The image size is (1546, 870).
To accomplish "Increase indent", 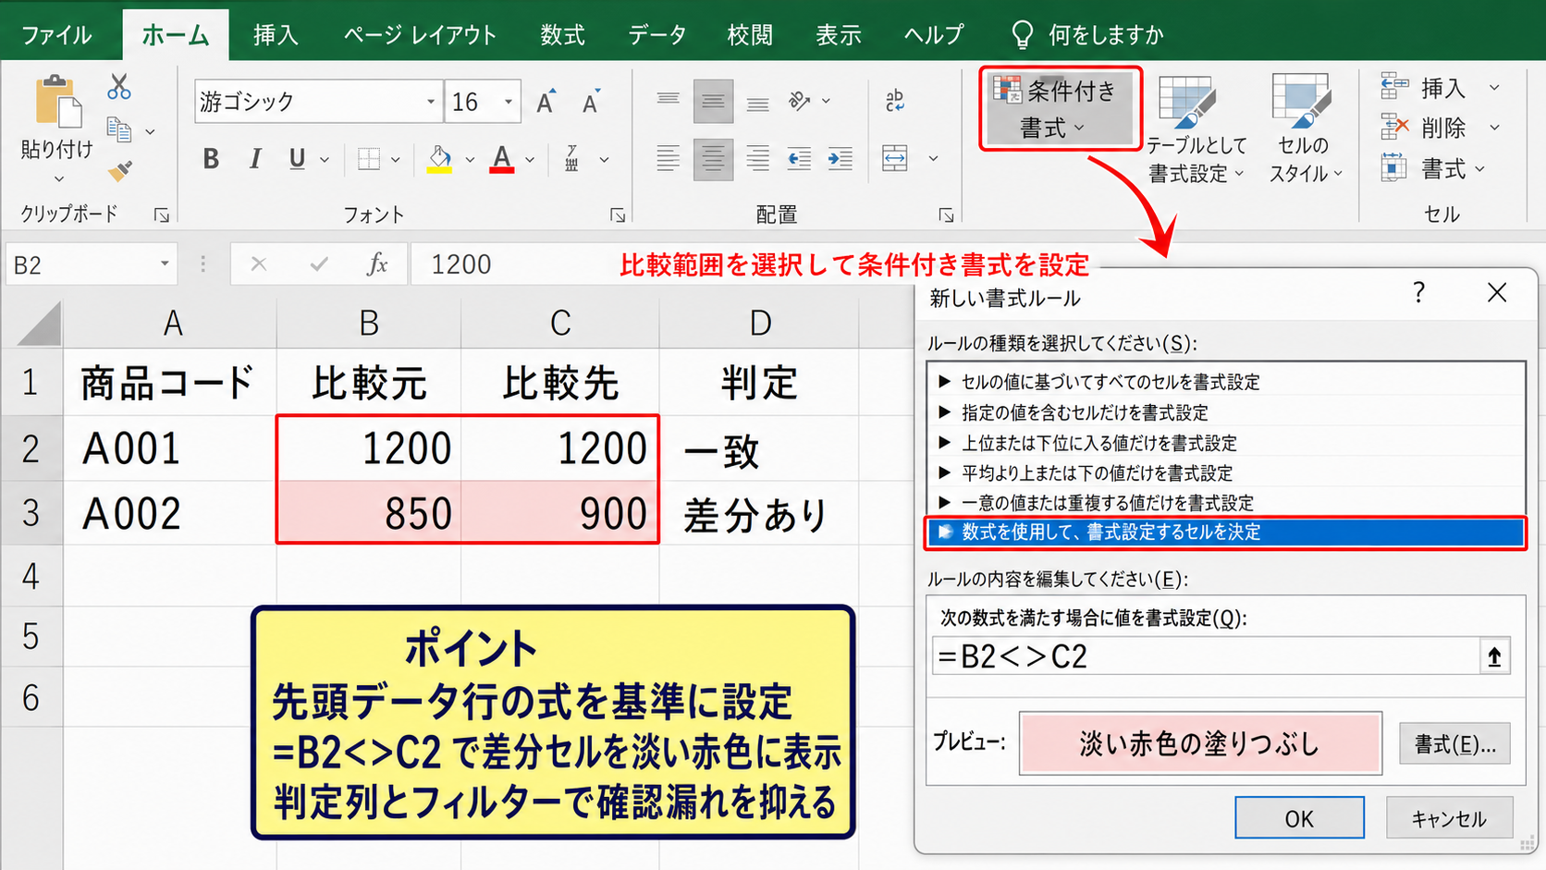I will pyautogui.click(x=840, y=159).
